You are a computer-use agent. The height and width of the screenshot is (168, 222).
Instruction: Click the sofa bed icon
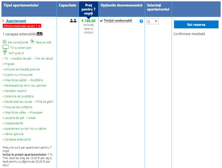click(40, 34)
